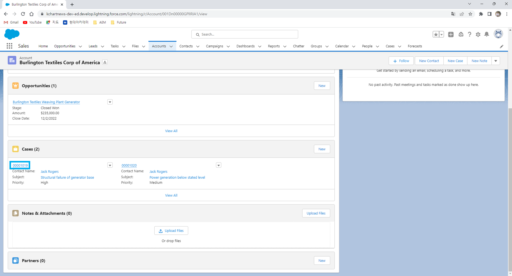View All cases link
The image size is (512, 276).
point(171,195)
